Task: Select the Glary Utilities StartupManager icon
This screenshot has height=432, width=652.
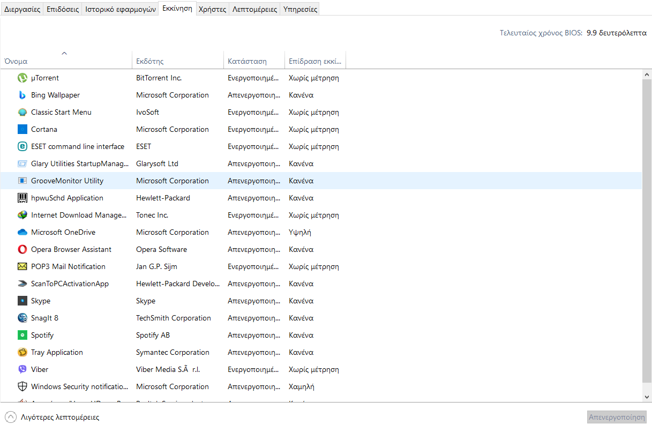Action: (x=23, y=163)
